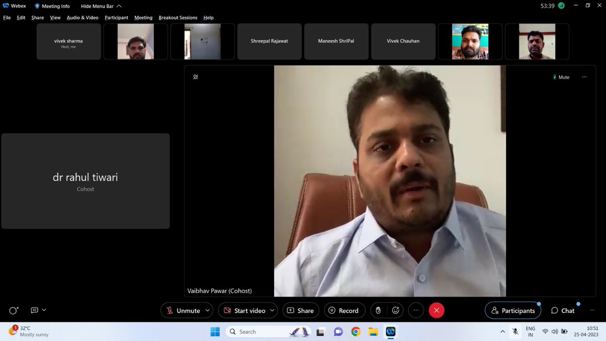This screenshot has height=341, width=606.
Task: Open the Share menu
Action: [x=37, y=18]
